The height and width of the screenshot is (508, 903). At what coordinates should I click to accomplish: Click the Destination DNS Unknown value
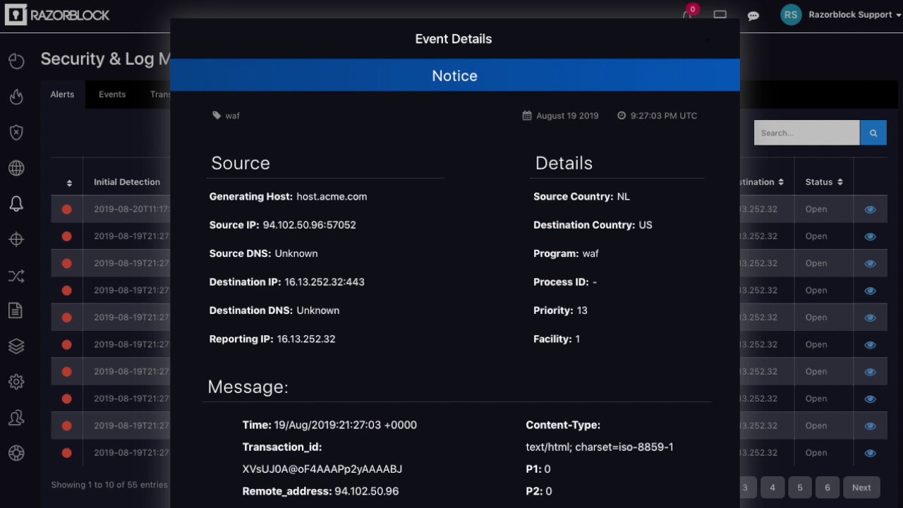point(318,310)
